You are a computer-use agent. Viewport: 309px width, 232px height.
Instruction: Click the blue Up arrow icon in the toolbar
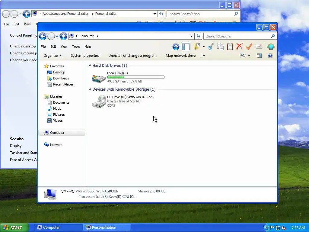tap(176, 47)
